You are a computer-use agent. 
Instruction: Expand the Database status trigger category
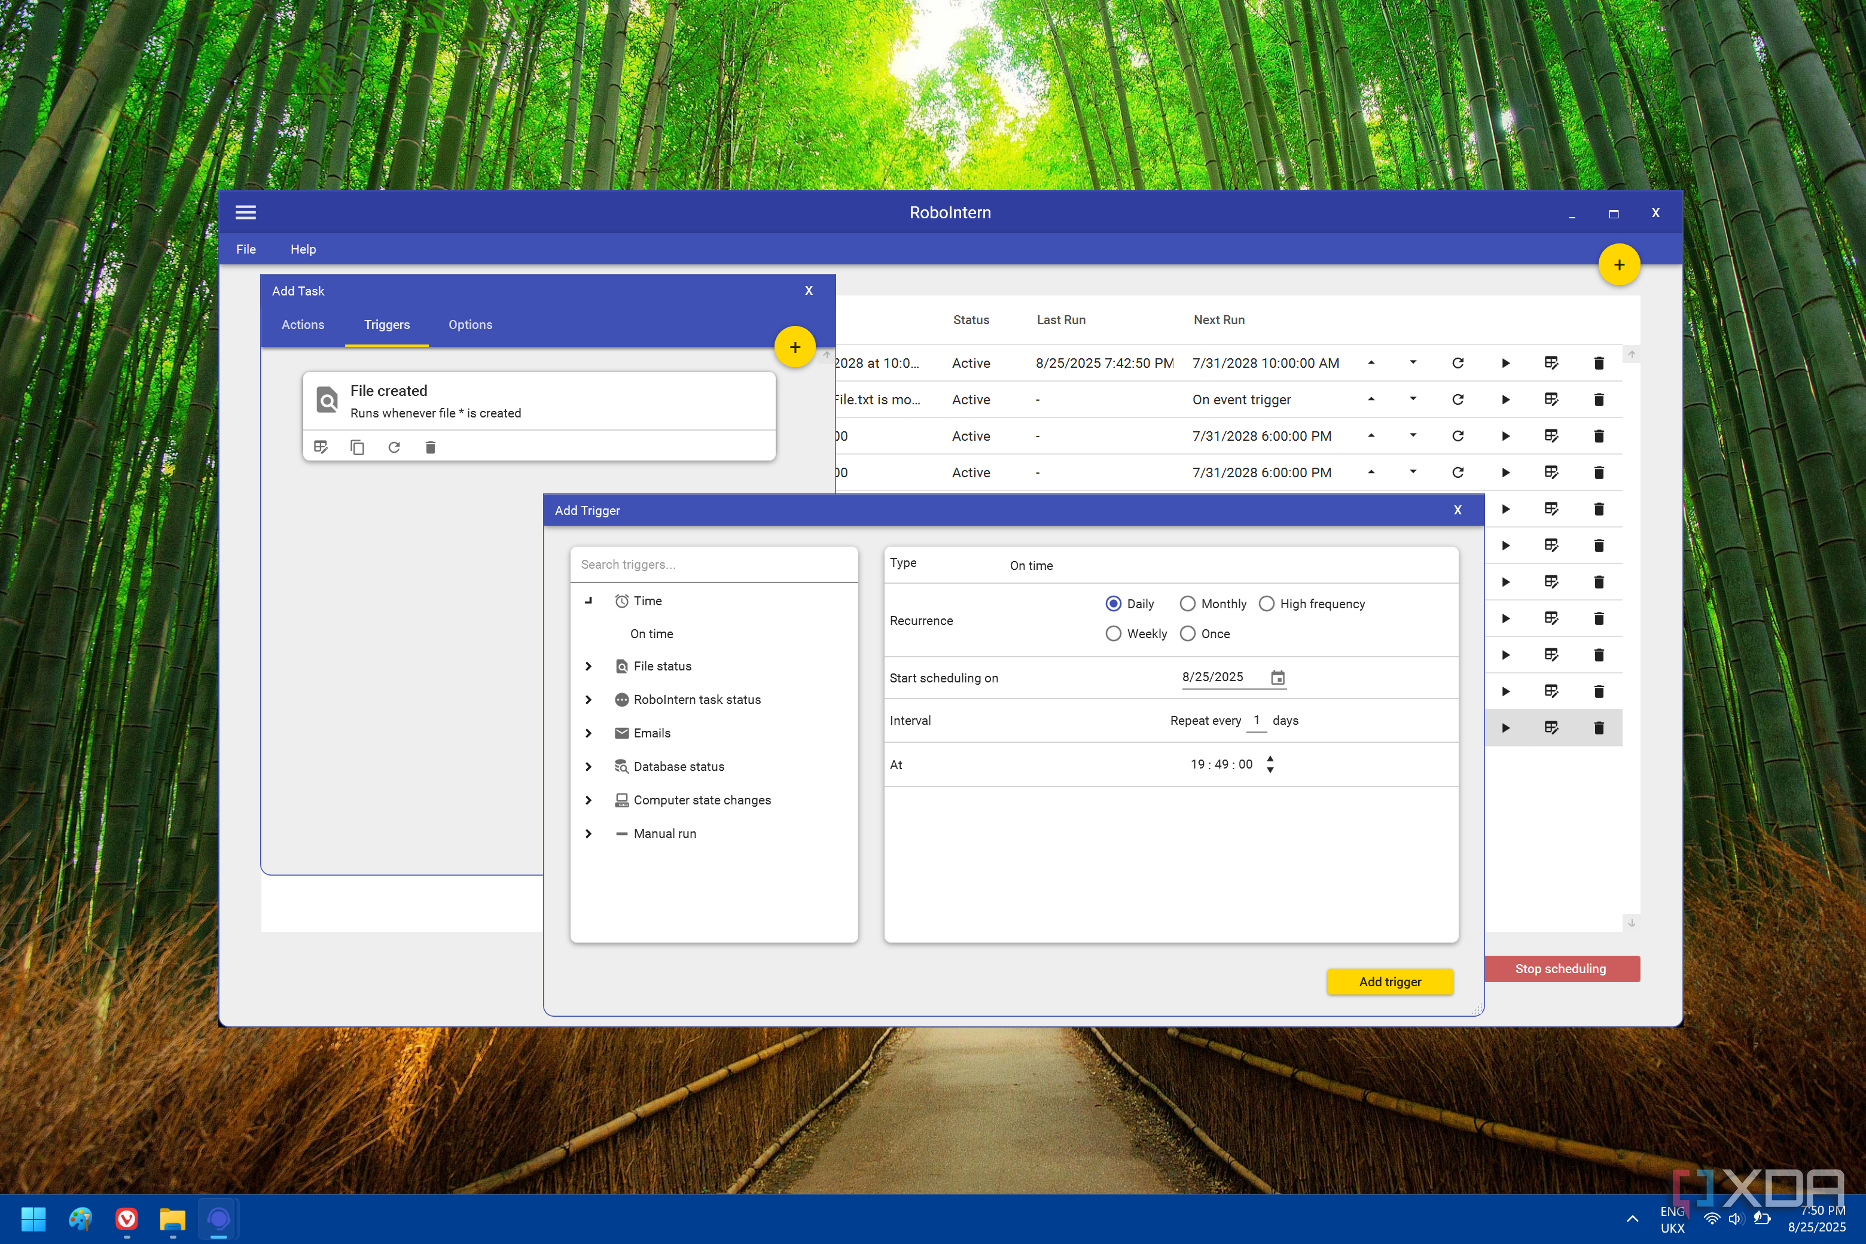589,766
